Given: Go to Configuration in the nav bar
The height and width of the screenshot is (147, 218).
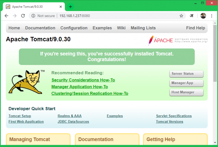Looking at the screenshot, I should [74, 28].
